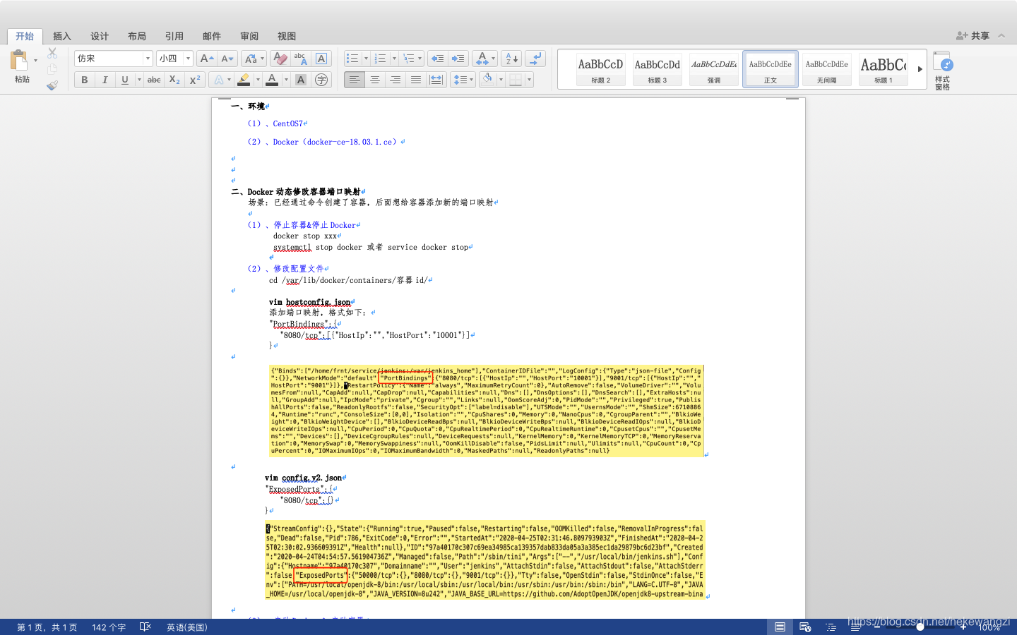
Task: Click the Paste (粘贴) clipboard icon
Action: [x=20, y=60]
